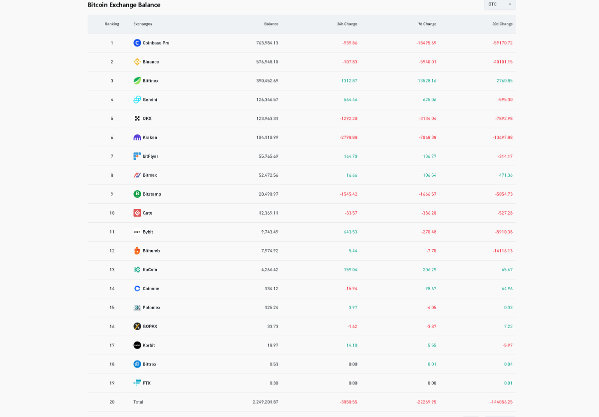Select Gate balance 12,369.11

pos(268,213)
